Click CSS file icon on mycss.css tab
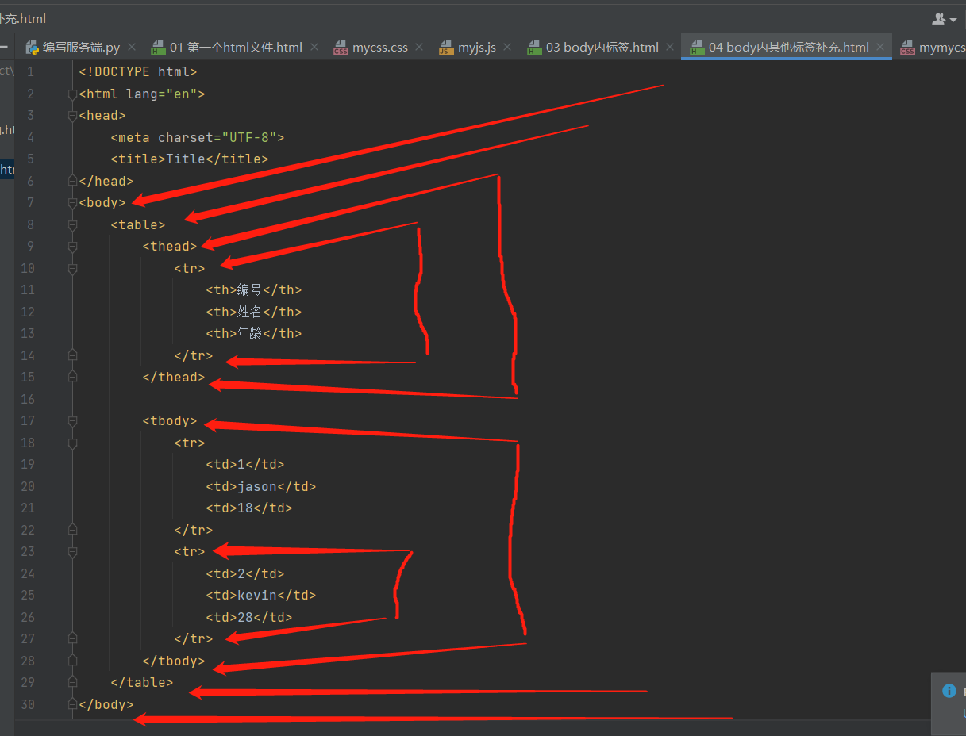Image resolution: width=966 pixels, height=736 pixels. 341,48
